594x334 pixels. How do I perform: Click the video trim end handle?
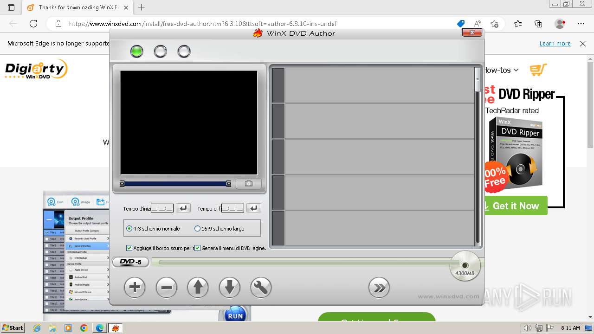click(x=228, y=184)
